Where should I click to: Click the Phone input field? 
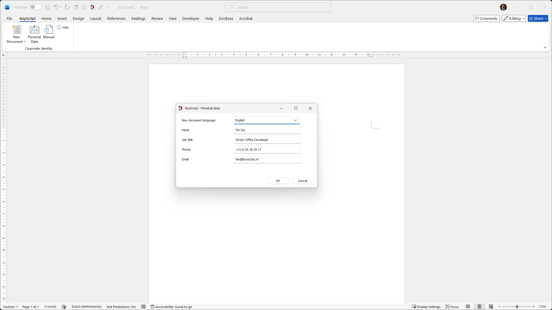[x=267, y=150]
